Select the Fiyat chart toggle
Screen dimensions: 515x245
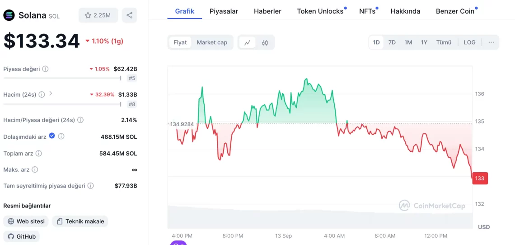pos(180,42)
